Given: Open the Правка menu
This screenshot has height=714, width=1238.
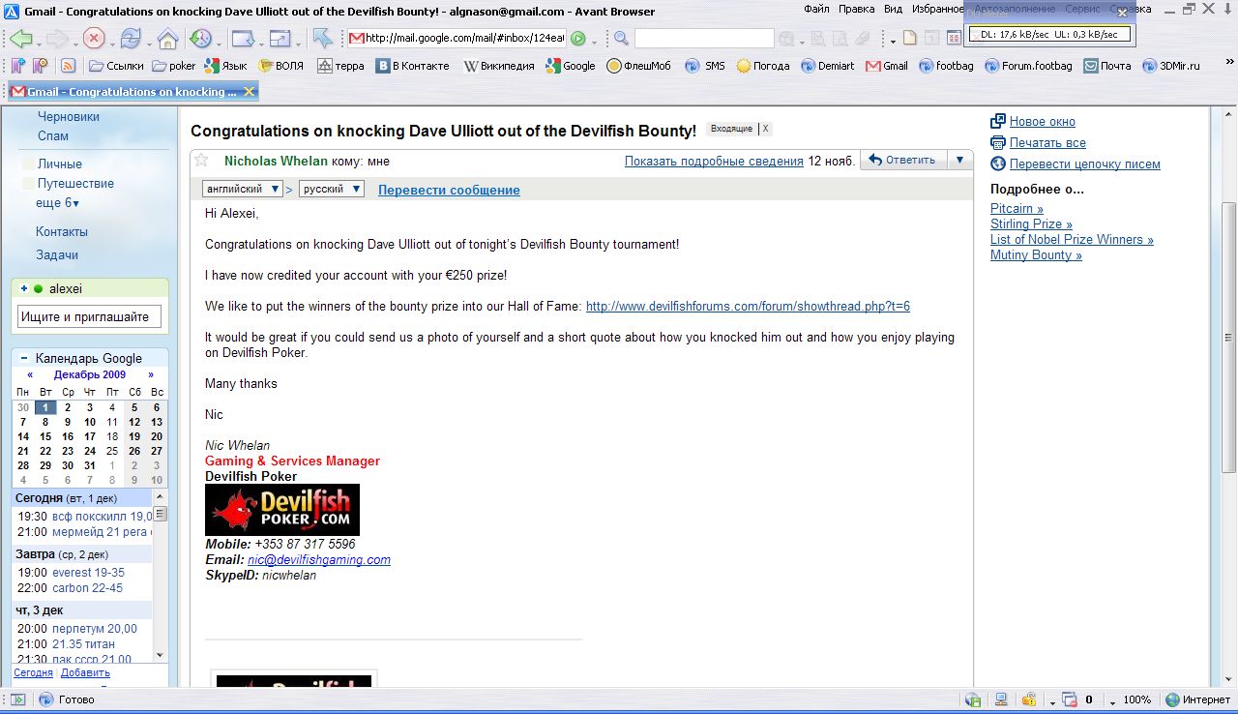Looking at the screenshot, I should click(x=856, y=10).
